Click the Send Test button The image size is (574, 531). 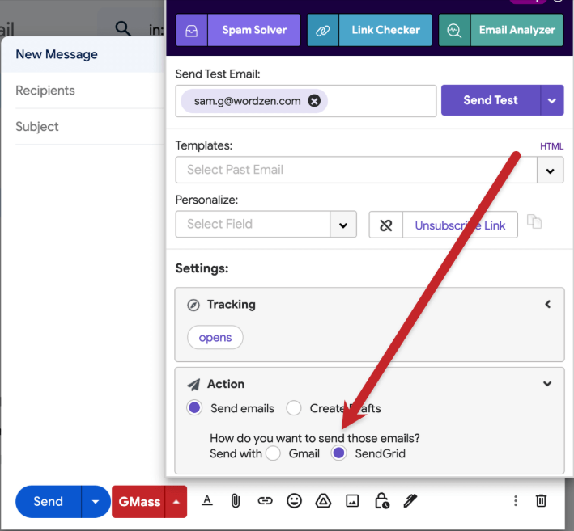[x=491, y=100]
